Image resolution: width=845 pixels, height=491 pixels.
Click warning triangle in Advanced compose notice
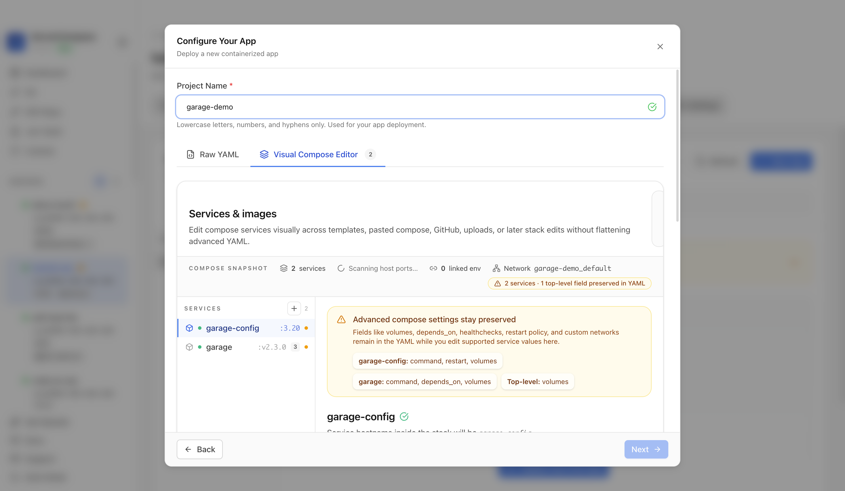341,319
